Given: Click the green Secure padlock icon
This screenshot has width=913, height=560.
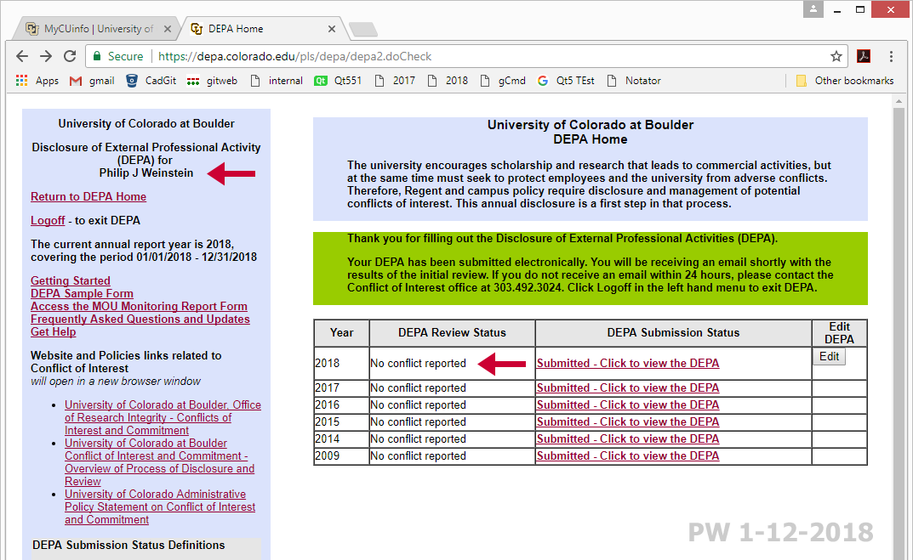Looking at the screenshot, I should (x=97, y=56).
